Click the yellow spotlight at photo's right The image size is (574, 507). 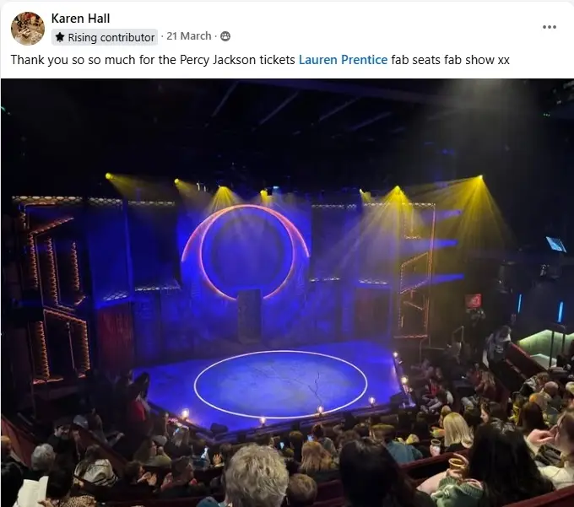[x=480, y=178]
